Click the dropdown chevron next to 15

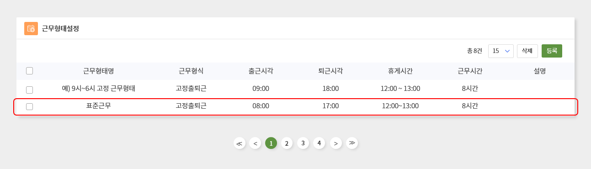coord(507,51)
